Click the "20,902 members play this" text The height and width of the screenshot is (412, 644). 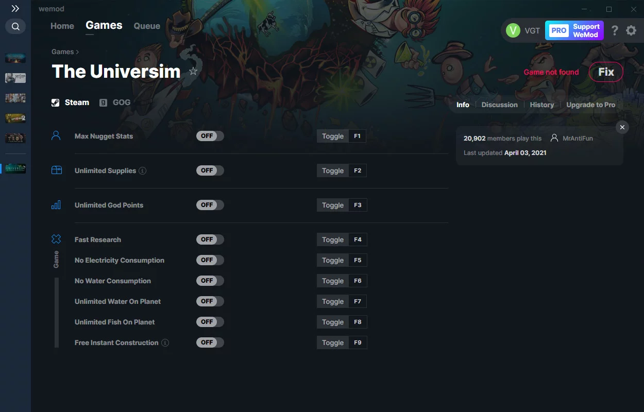[x=502, y=138]
